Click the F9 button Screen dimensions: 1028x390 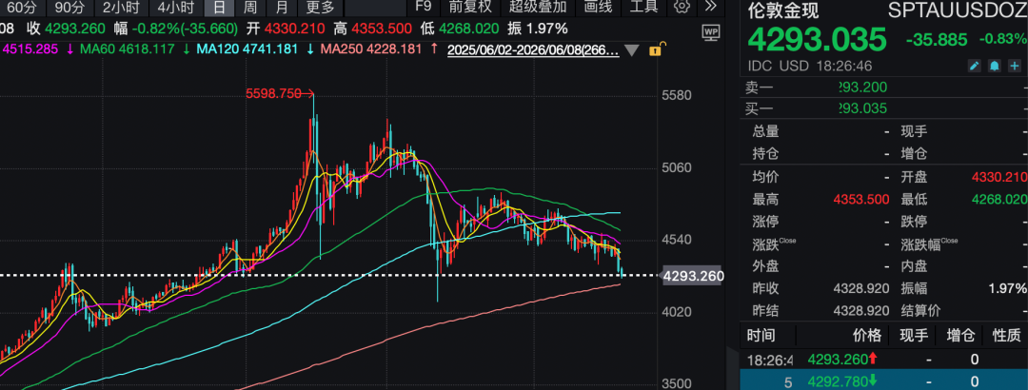pos(425,8)
